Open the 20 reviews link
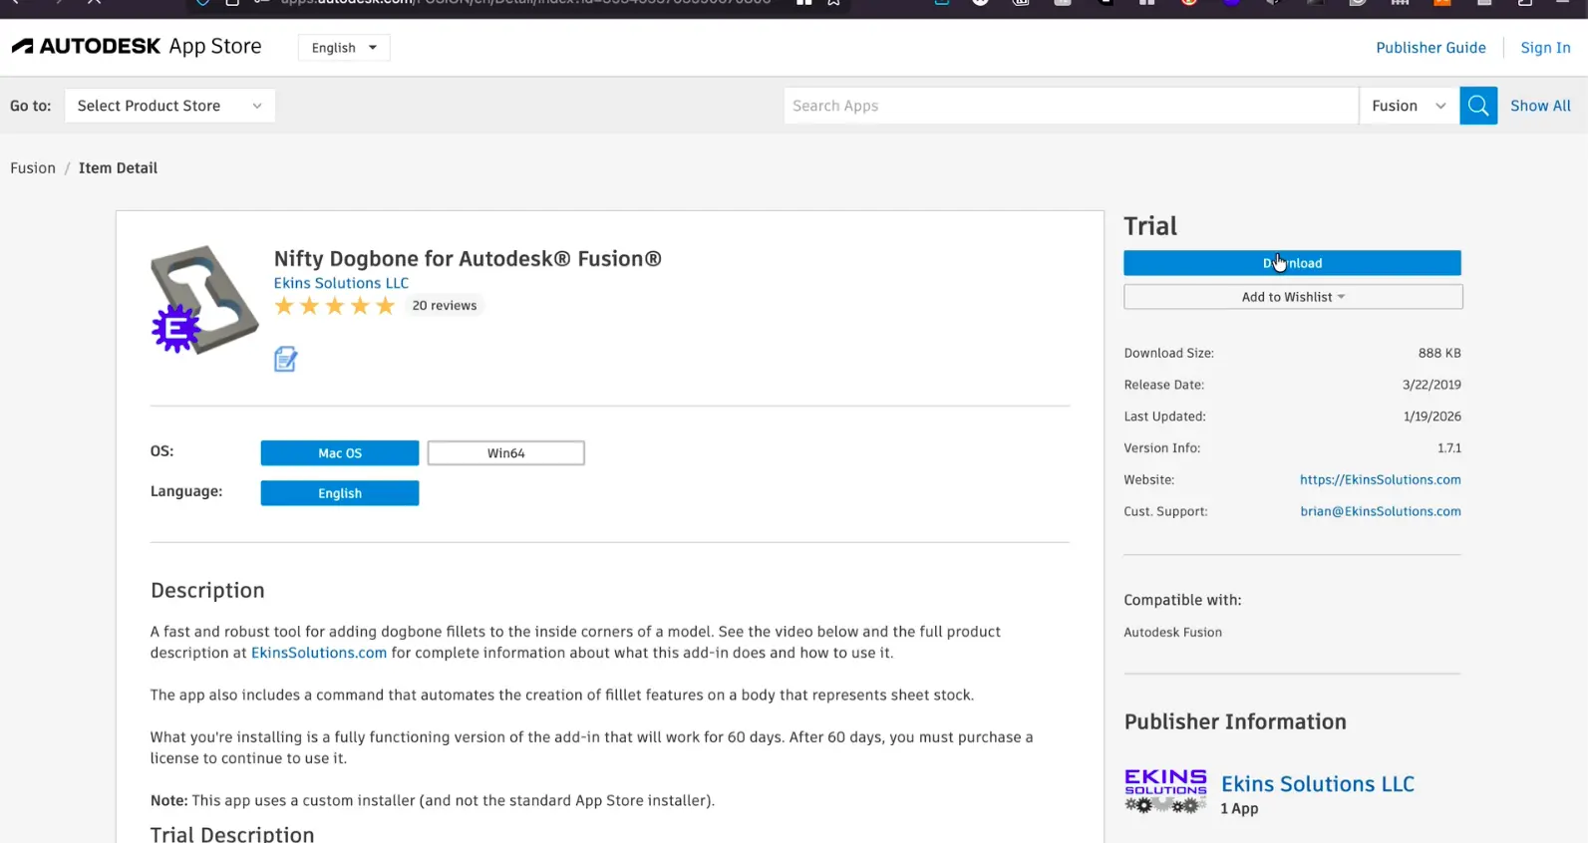1588x843 pixels. coord(445,306)
